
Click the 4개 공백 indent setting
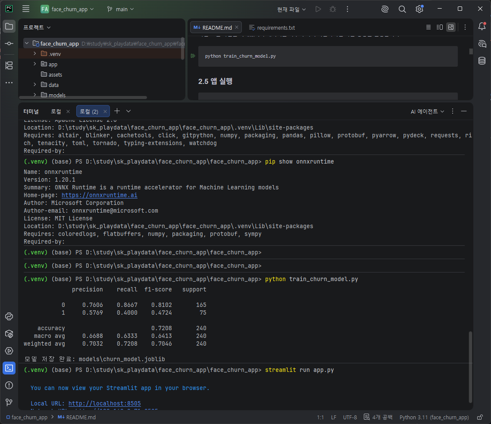(378, 418)
